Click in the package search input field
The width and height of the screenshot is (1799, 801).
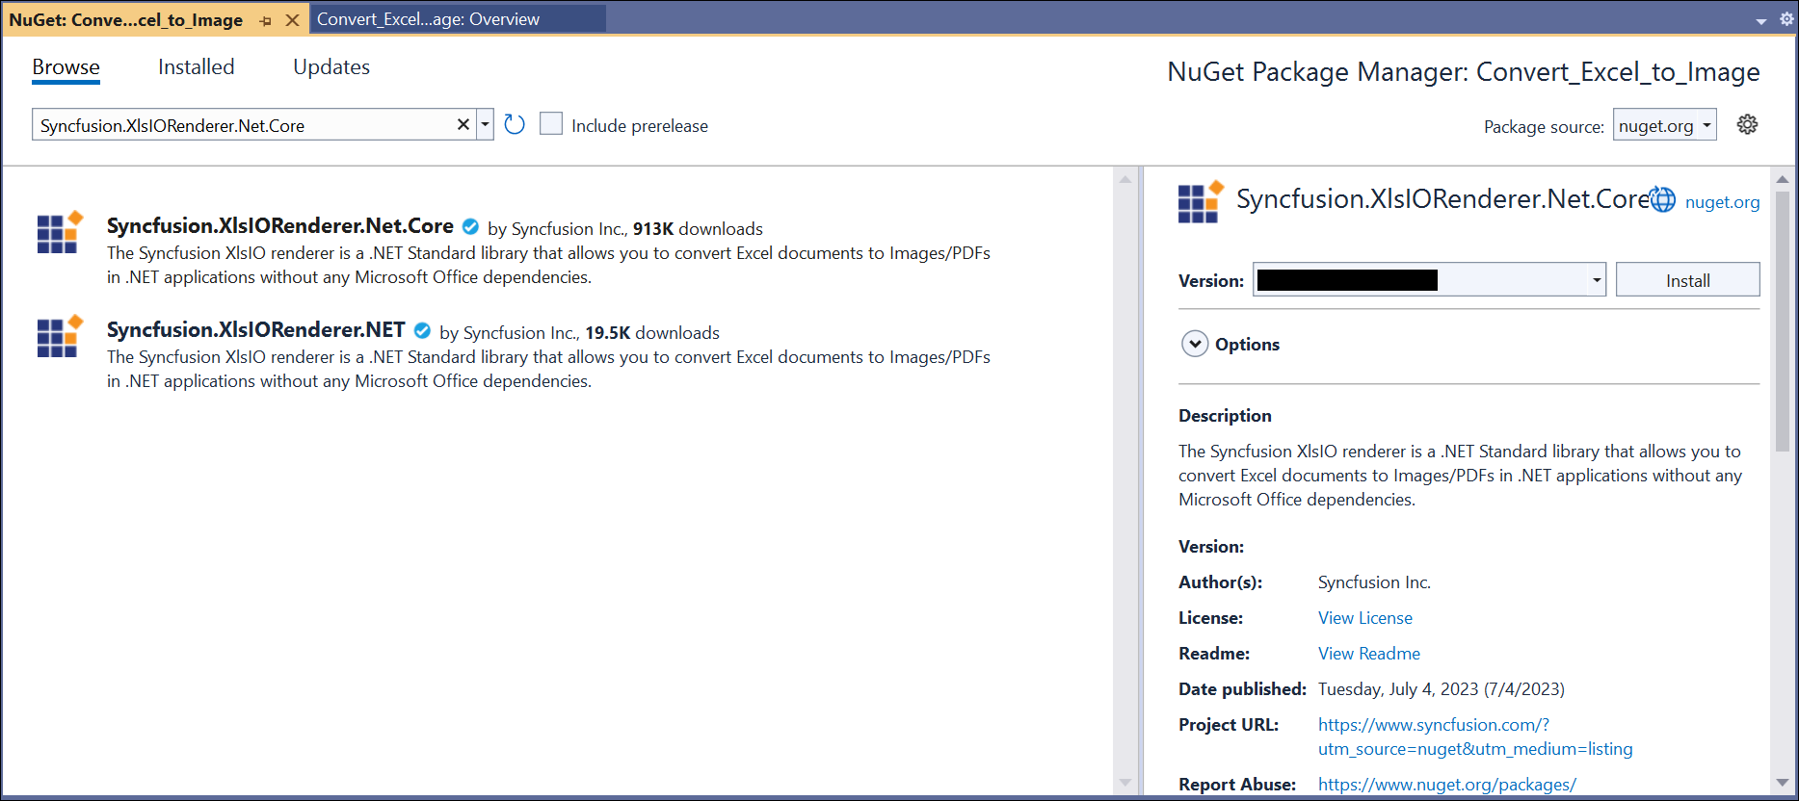[246, 125]
